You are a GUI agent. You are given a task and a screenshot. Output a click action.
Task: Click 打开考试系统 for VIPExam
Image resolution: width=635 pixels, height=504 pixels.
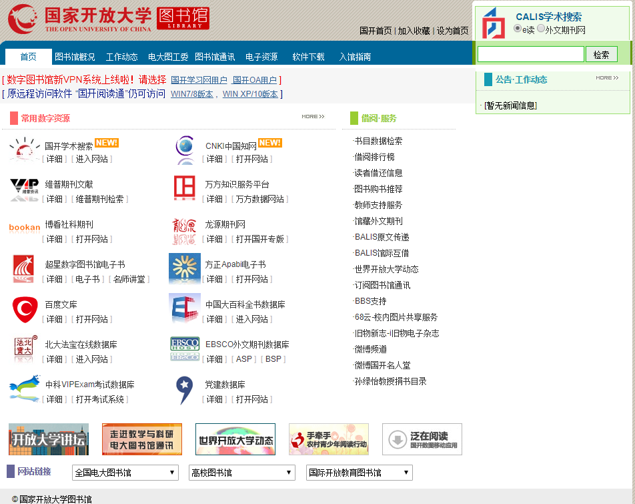(x=99, y=399)
